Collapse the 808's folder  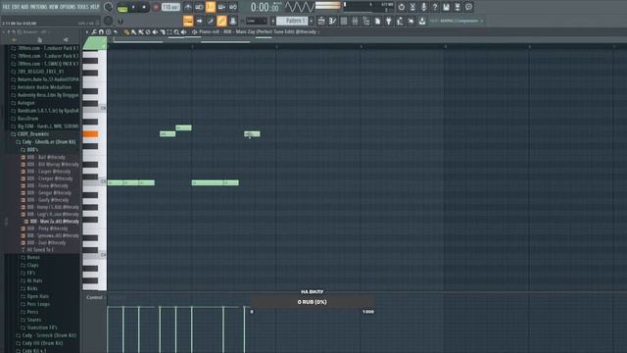(32, 150)
